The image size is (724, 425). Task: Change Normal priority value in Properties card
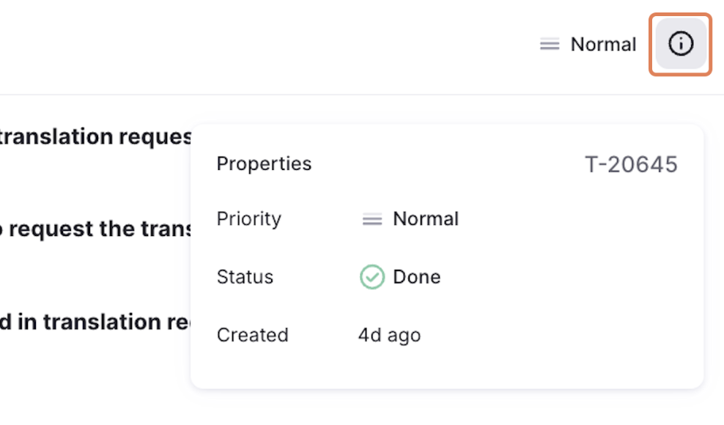[410, 219]
